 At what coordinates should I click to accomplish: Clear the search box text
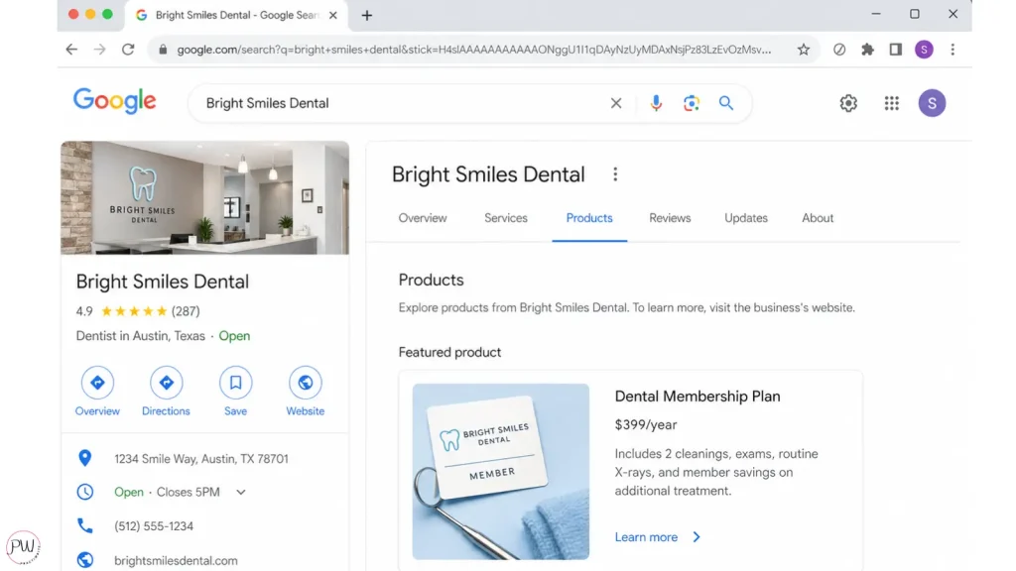click(616, 103)
